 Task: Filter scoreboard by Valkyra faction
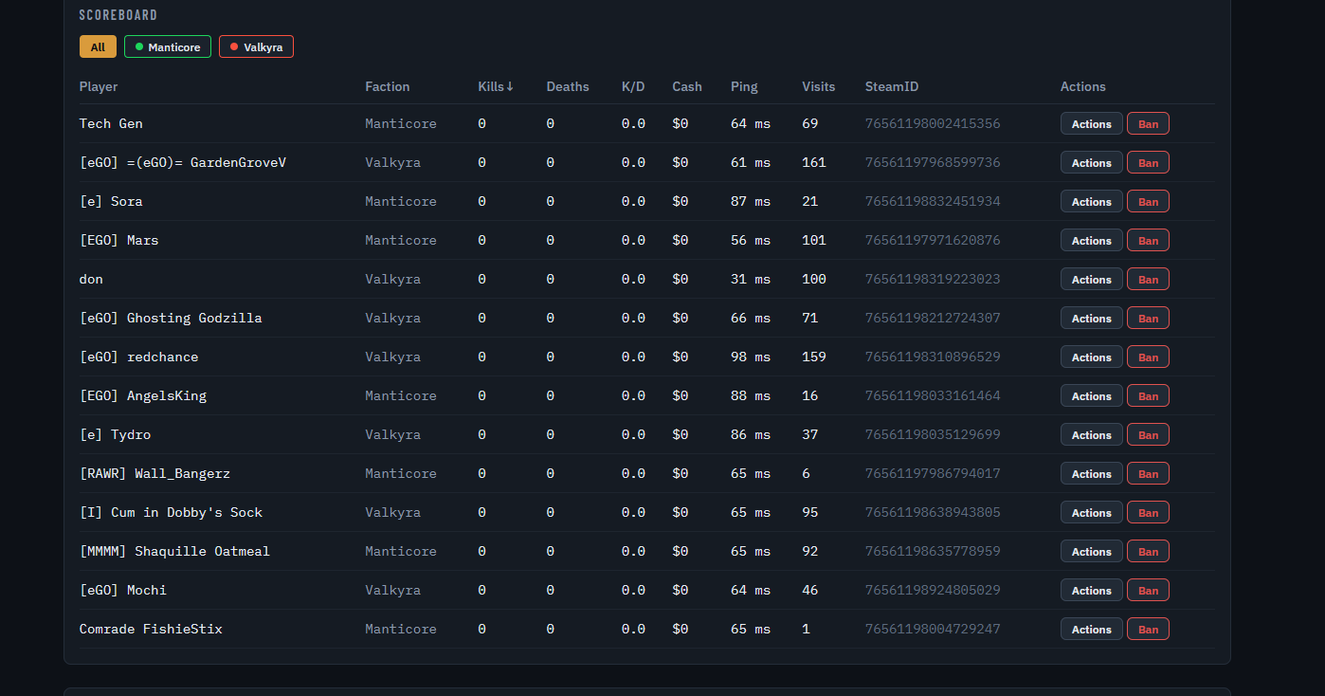point(256,46)
